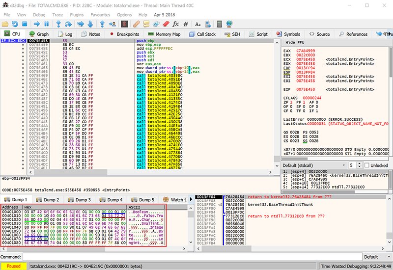Open Patches with the bandage icon
The image size is (393, 270).
[137, 24]
